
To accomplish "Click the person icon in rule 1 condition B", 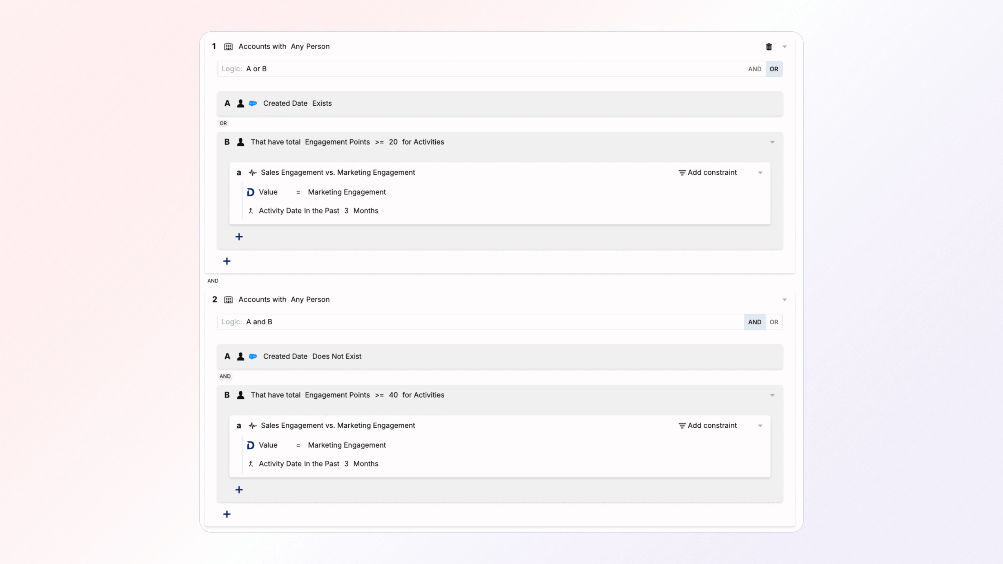I will tap(241, 142).
